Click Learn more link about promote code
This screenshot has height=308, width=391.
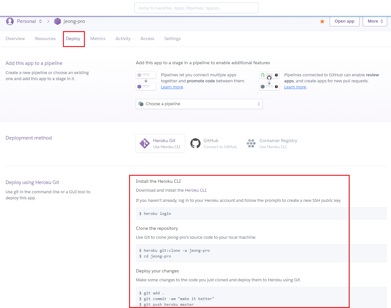[172, 87]
